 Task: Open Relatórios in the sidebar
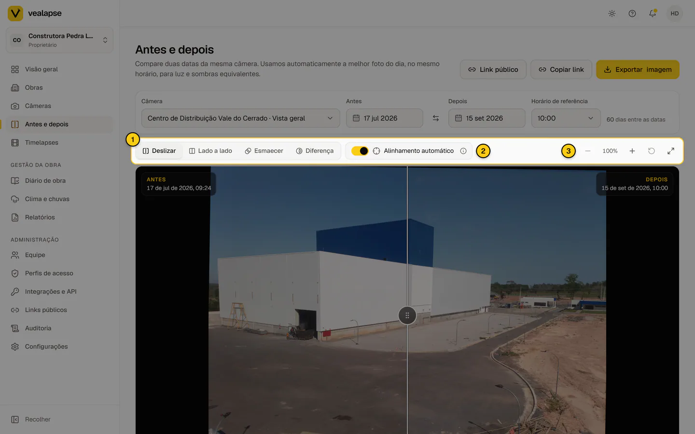(x=60, y=217)
